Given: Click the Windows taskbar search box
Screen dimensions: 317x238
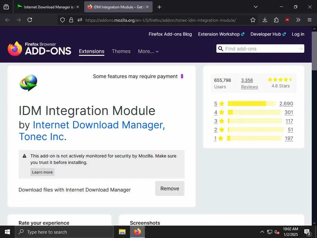Looking at the screenshot, I should (64, 232).
